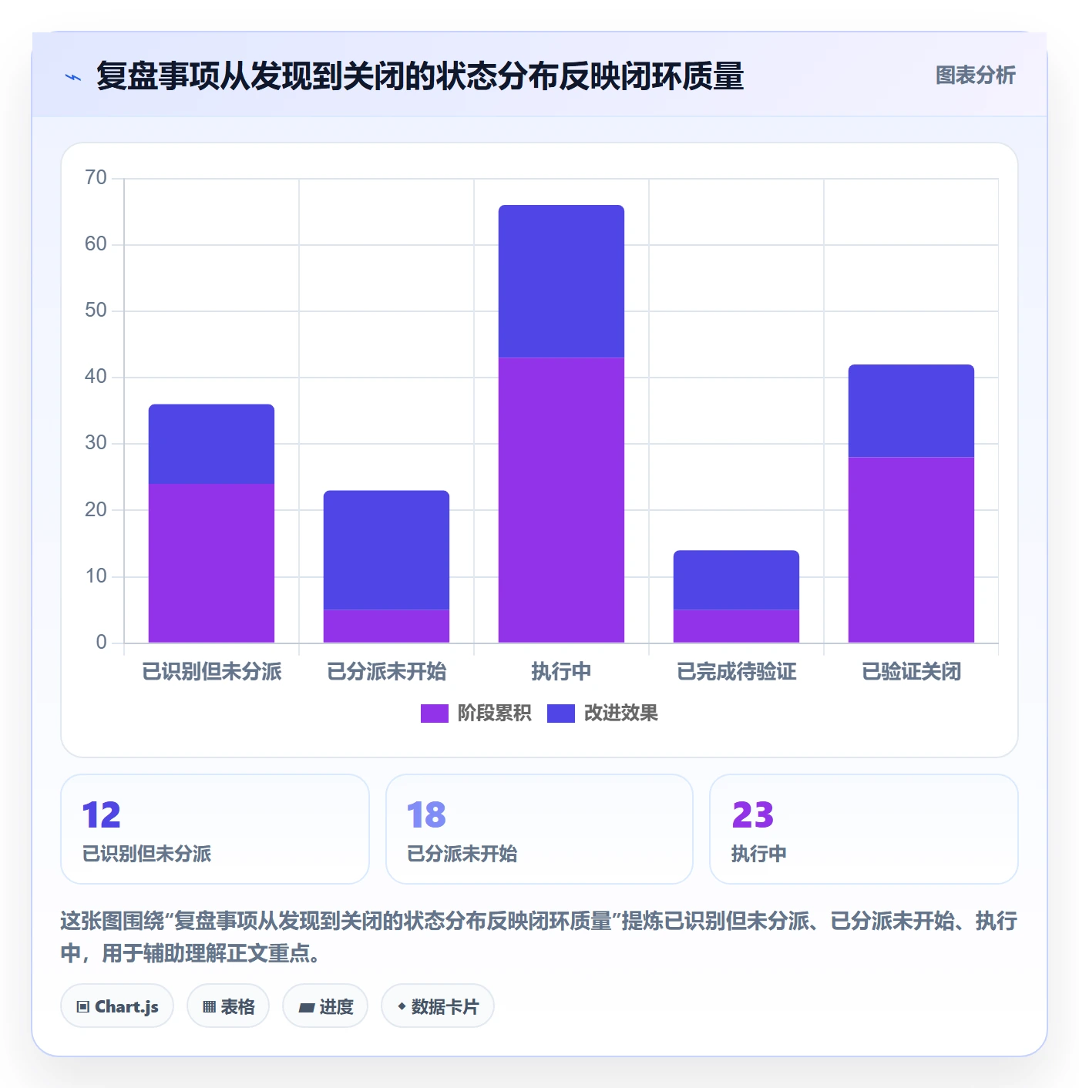This screenshot has width=1079, height=1088.
Task: Click the 改进效果 legend label
Action: coord(620,714)
